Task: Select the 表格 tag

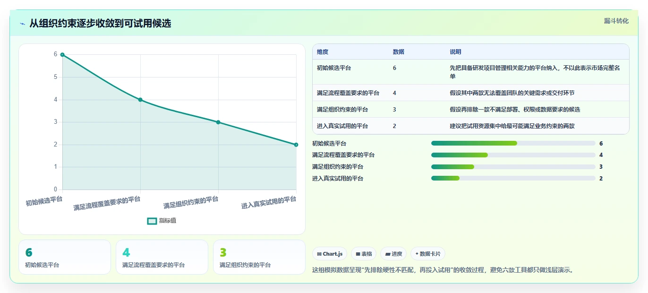Action: pyautogui.click(x=364, y=254)
